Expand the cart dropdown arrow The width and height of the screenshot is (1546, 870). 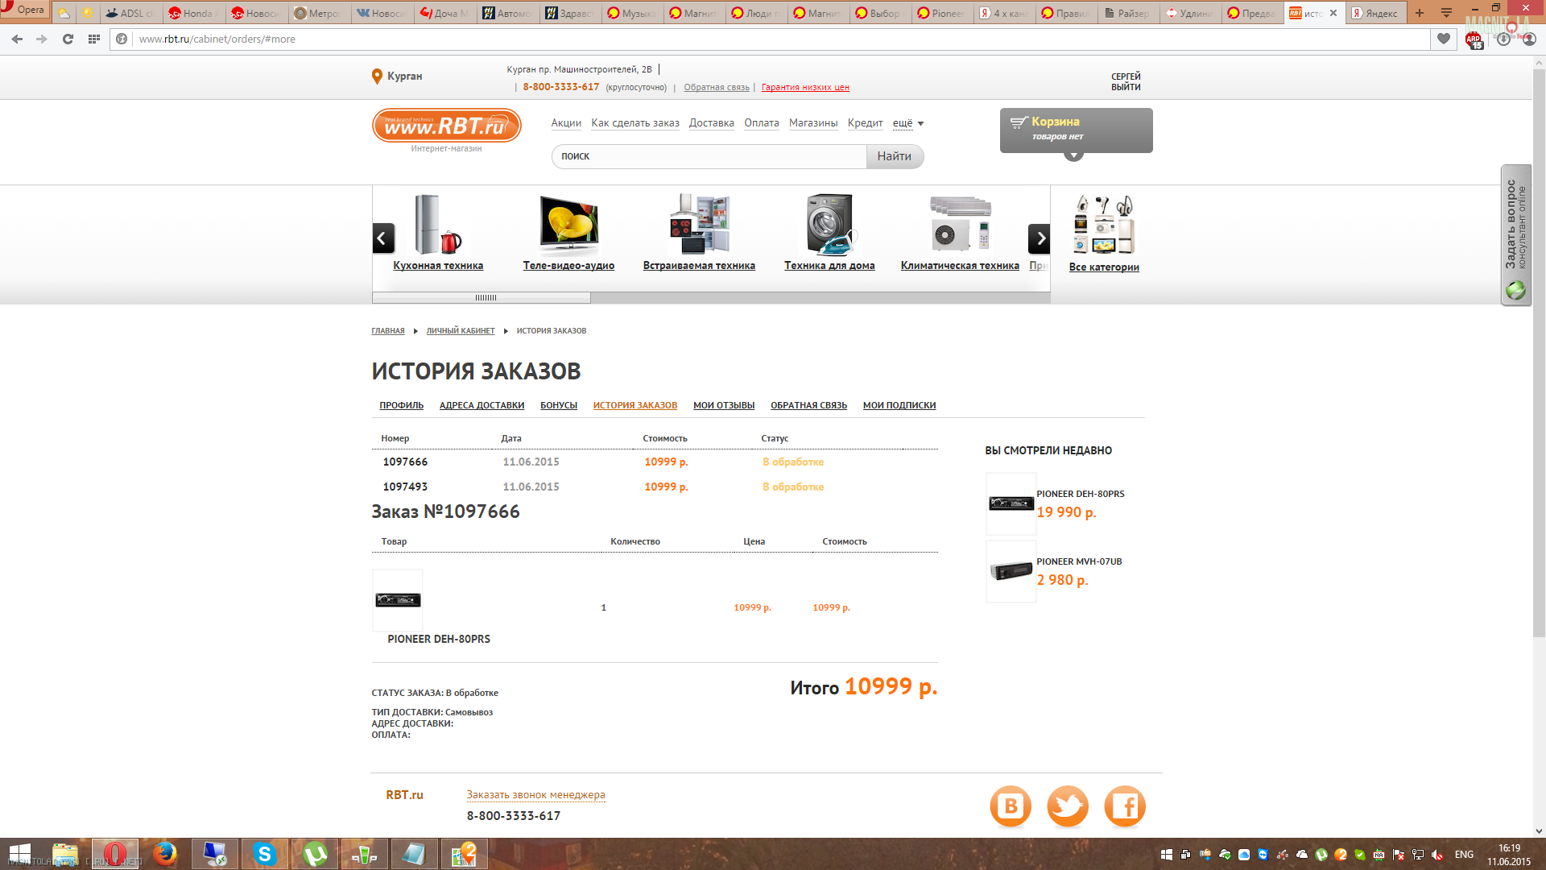click(x=1073, y=155)
